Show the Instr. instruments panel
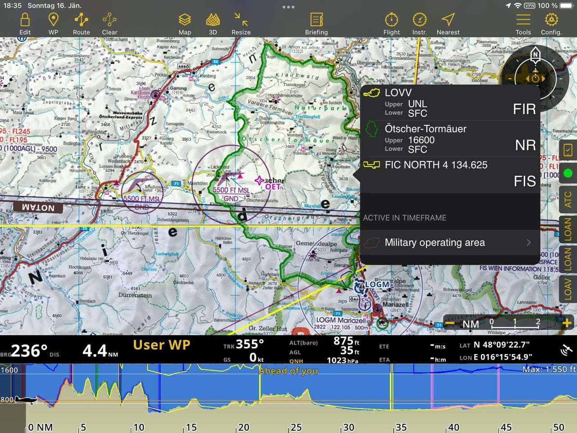This screenshot has height=433, width=577. [x=419, y=23]
